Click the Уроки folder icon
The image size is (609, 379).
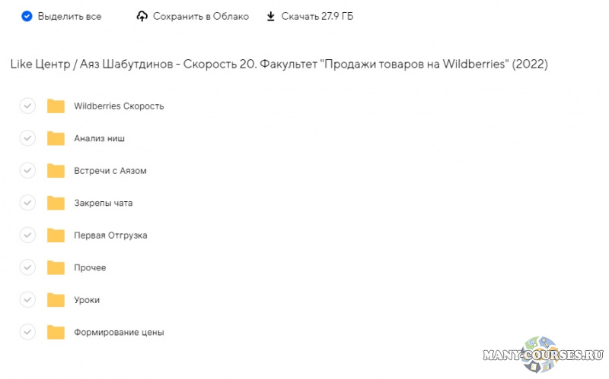(56, 300)
